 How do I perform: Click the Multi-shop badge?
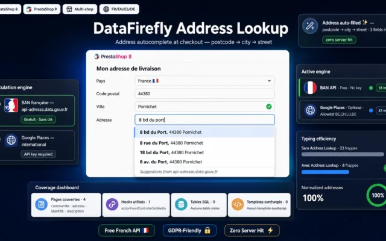click(80, 9)
